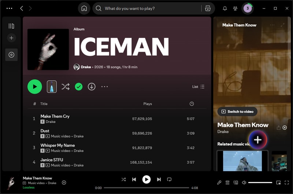Image resolution: width=293 pixels, height=194 pixels.
Task: Expand Your Library in the sidebar
Action: (x=11, y=26)
